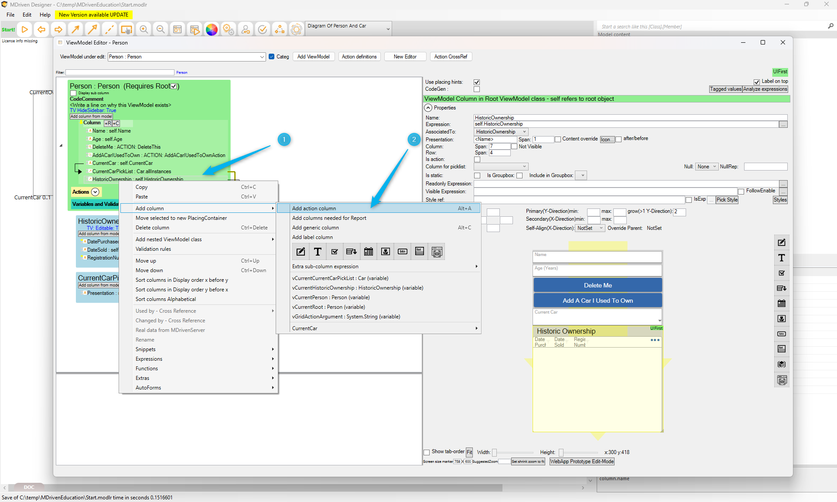Select 'Add action column' menu entry
The width and height of the screenshot is (837, 502).
pos(314,208)
